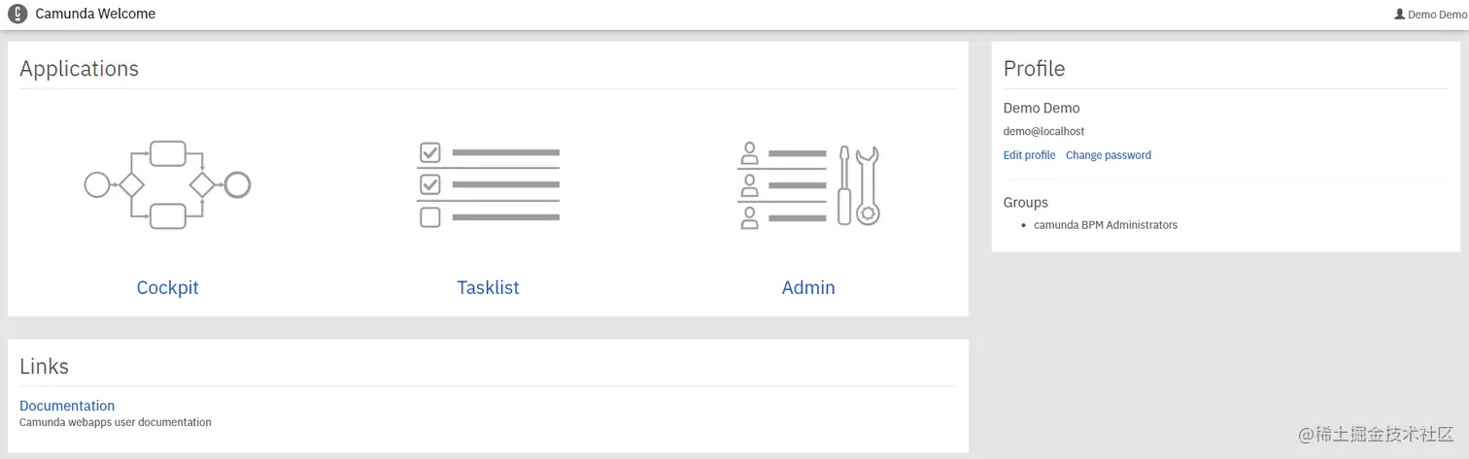Click the Demo Demo name in Profile
Screen dimensions: 1469x459
tap(1042, 108)
